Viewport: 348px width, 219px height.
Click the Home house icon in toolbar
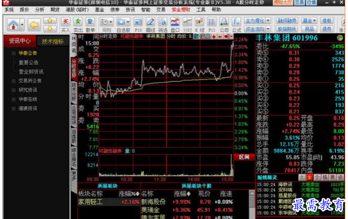(x=14, y=24)
